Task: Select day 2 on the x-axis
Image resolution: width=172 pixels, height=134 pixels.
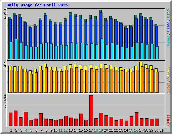Action: tap(16, 130)
